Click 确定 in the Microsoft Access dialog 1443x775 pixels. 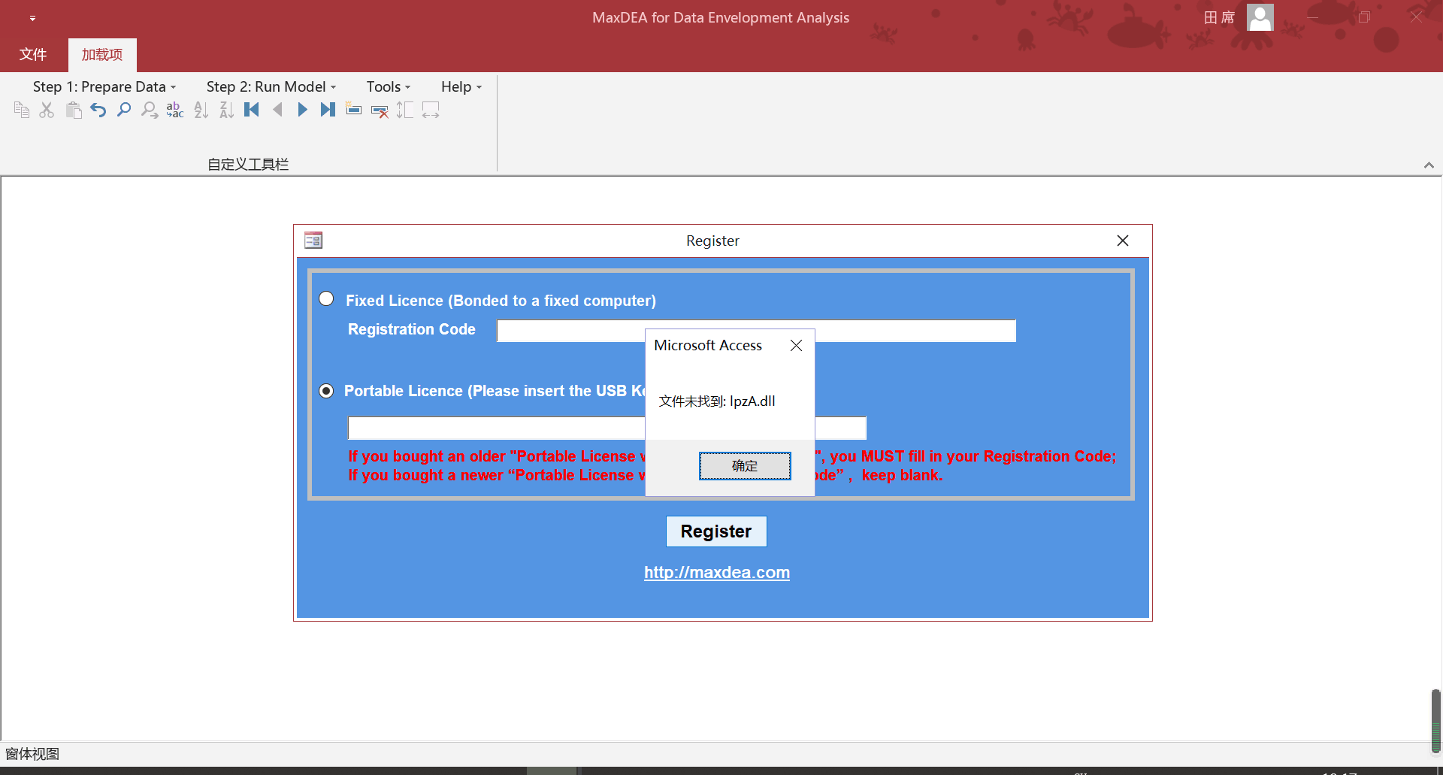[x=745, y=466]
